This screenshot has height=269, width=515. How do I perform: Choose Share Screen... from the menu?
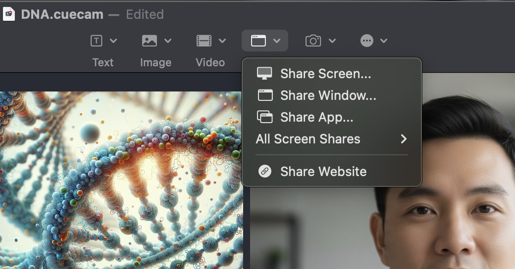332,74
